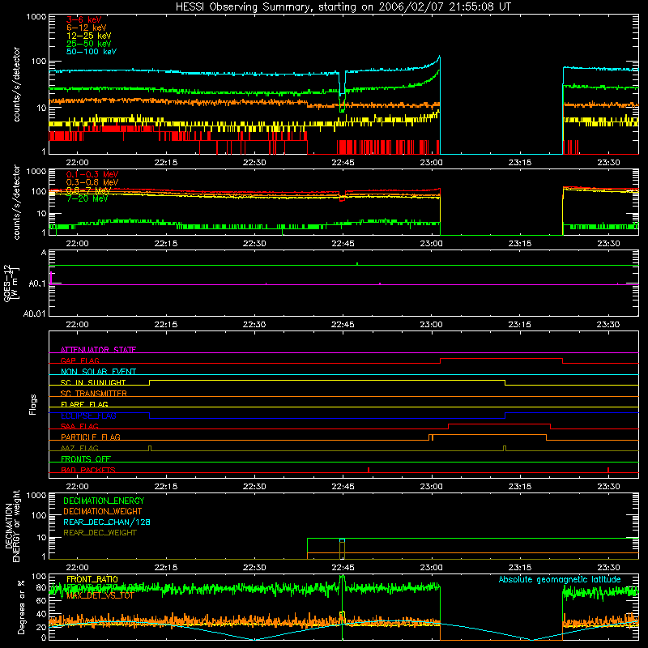This screenshot has height=648, width=648.
Task: Click the Degrees or % axis title
Action: tap(21, 607)
